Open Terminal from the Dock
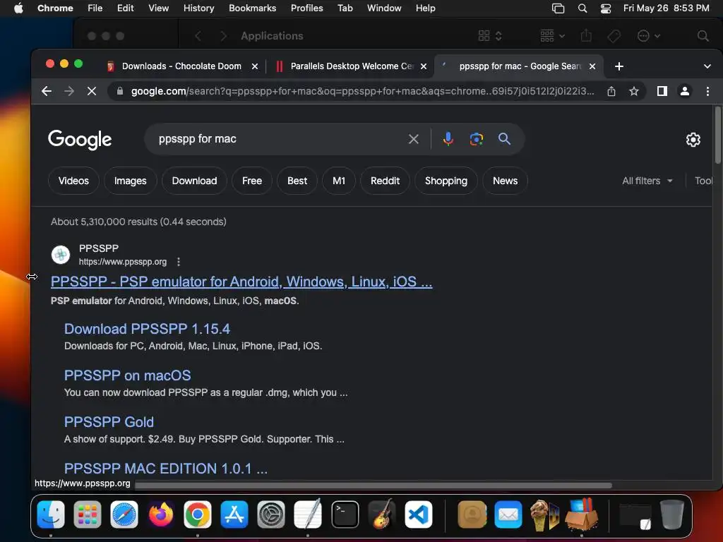723x542 pixels. pyautogui.click(x=345, y=514)
